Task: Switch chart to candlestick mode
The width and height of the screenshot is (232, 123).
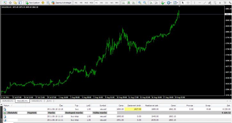Action: coord(129,3)
